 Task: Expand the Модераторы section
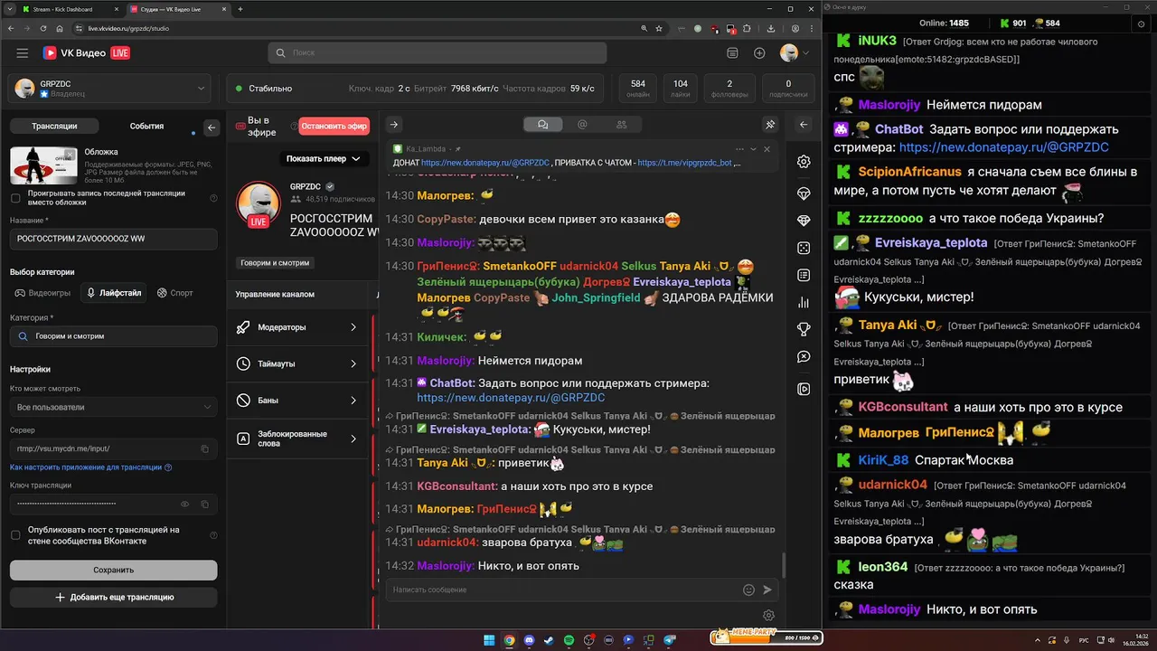click(298, 327)
